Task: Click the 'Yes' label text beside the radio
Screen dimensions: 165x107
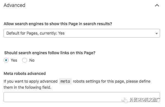Action: pos(14,60)
